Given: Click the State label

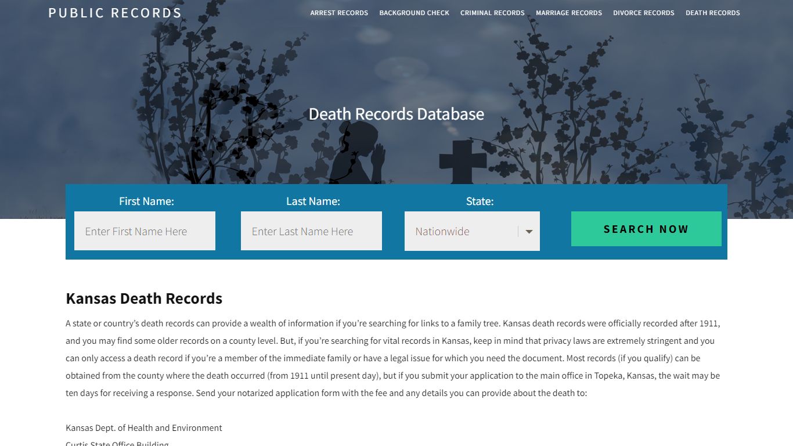Looking at the screenshot, I should tap(480, 202).
